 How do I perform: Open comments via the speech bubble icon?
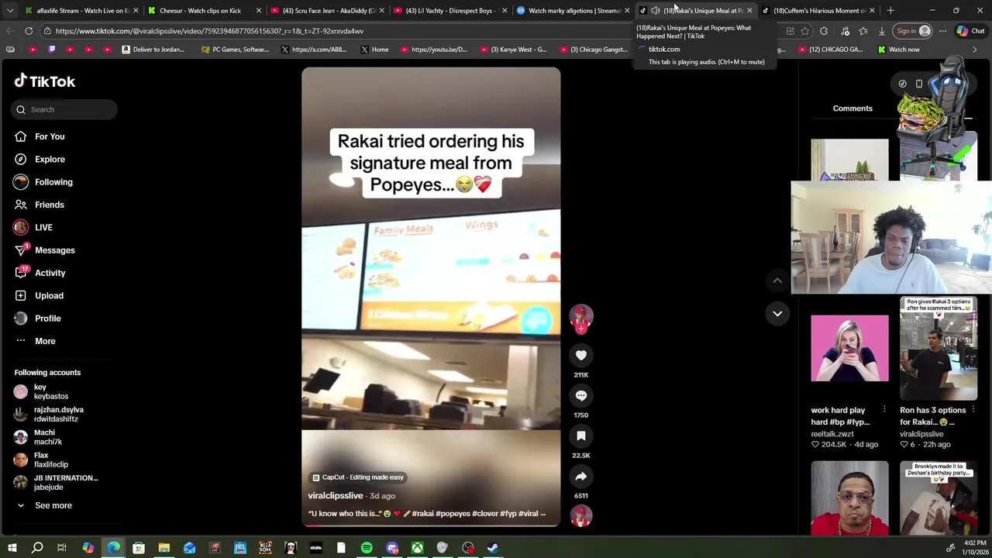[x=581, y=395]
